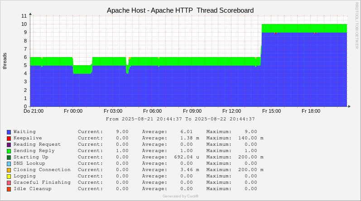Click the 'Fr 03:00' x-axis label
Image resolution: width=361 pixels, height=201 pixels.
coord(113,111)
